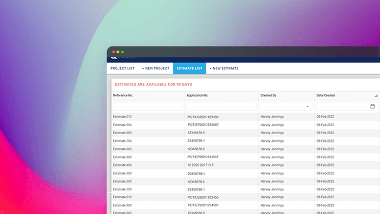Select the first Estimate.010 row
This screenshot has width=380, height=214.
pos(122,117)
